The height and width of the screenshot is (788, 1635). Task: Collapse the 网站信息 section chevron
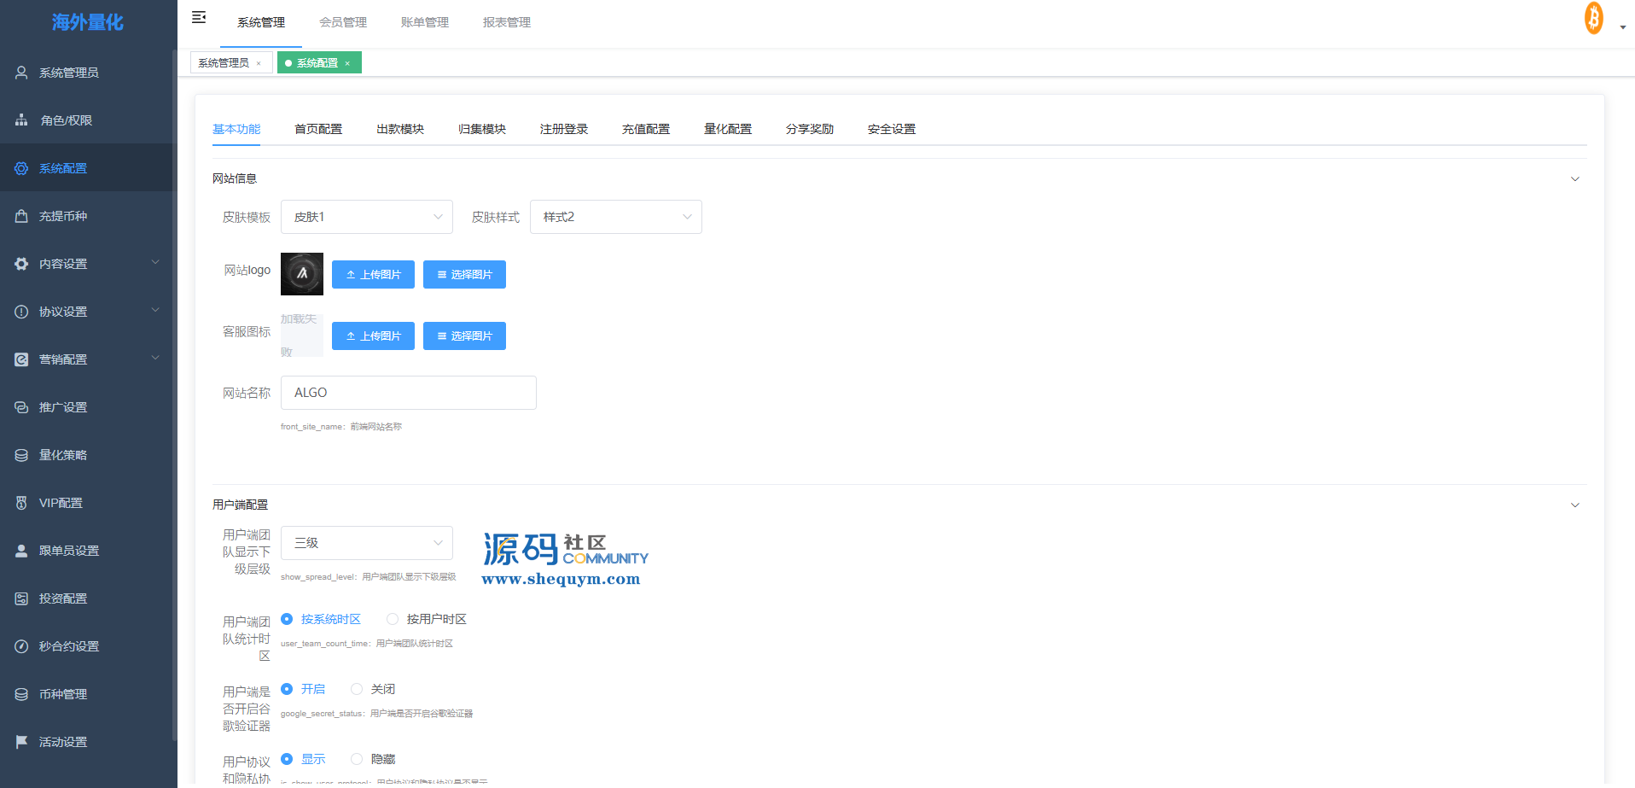coord(1574,178)
